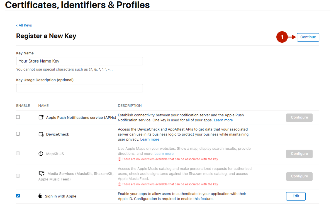
Task: Click the Apple Push Notifications service icon
Action: (41, 117)
